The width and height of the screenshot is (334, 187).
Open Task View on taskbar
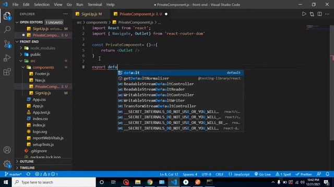click(113, 182)
